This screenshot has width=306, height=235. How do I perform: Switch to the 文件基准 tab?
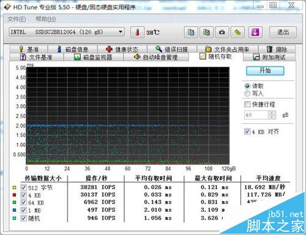pyautogui.click(x=36, y=57)
